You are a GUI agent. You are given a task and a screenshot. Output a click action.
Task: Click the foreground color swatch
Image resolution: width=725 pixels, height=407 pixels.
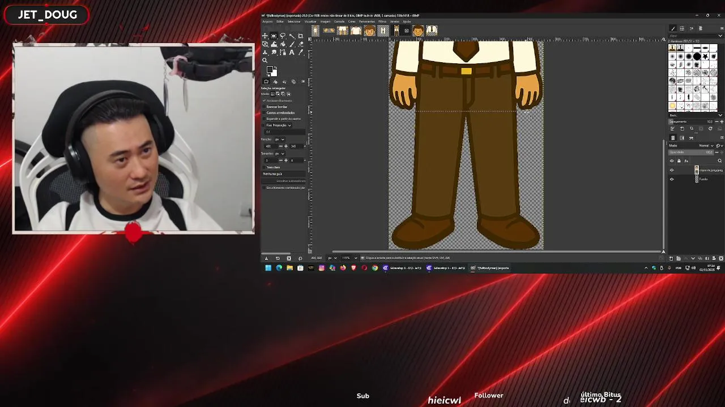[x=270, y=69]
